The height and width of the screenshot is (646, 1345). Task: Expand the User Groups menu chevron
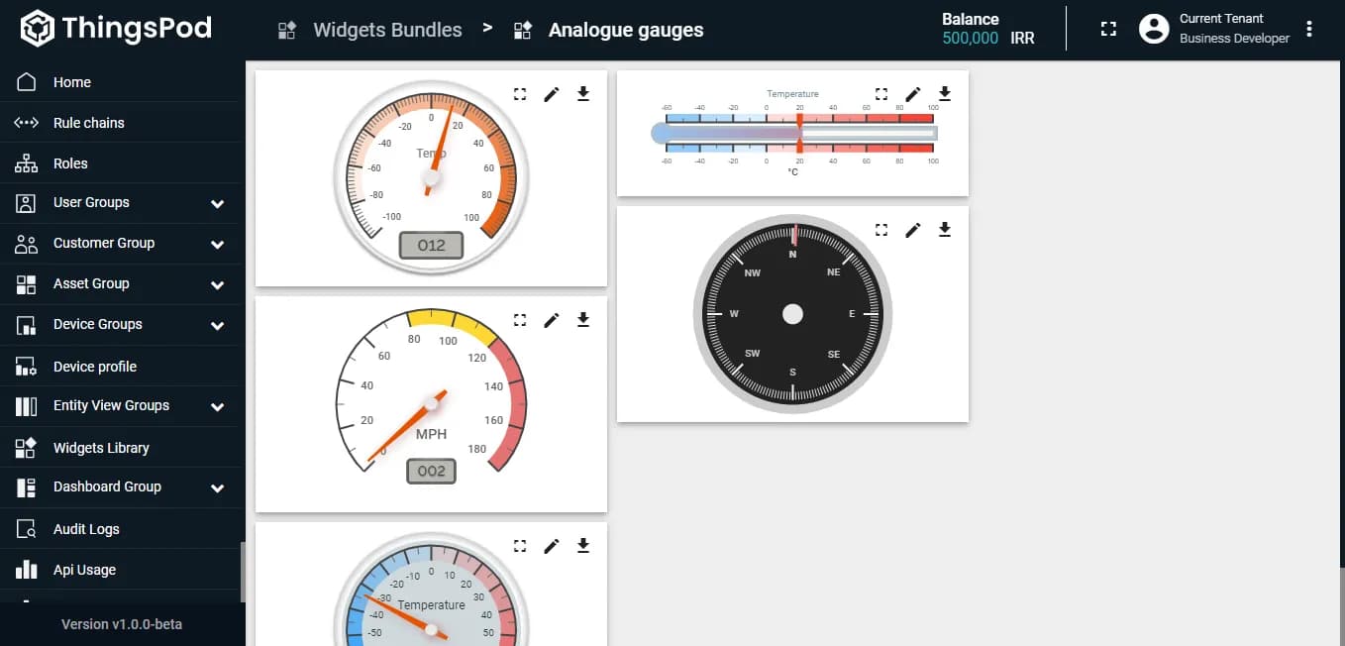(217, 203)
